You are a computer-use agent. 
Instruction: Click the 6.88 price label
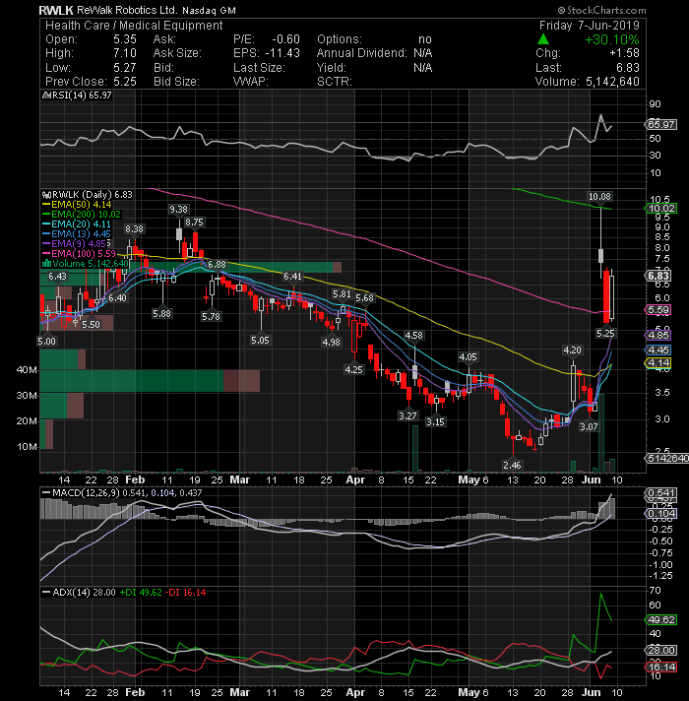(218, 265)
